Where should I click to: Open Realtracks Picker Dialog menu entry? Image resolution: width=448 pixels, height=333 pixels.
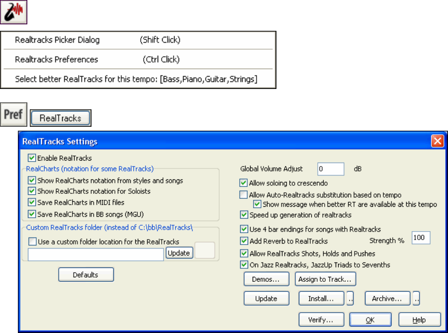[x=138, y=40]
